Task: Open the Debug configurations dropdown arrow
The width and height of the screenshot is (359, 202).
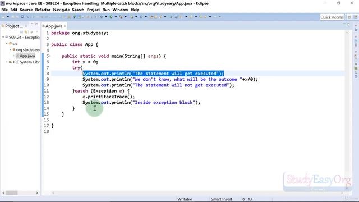Action: [106, 17]
